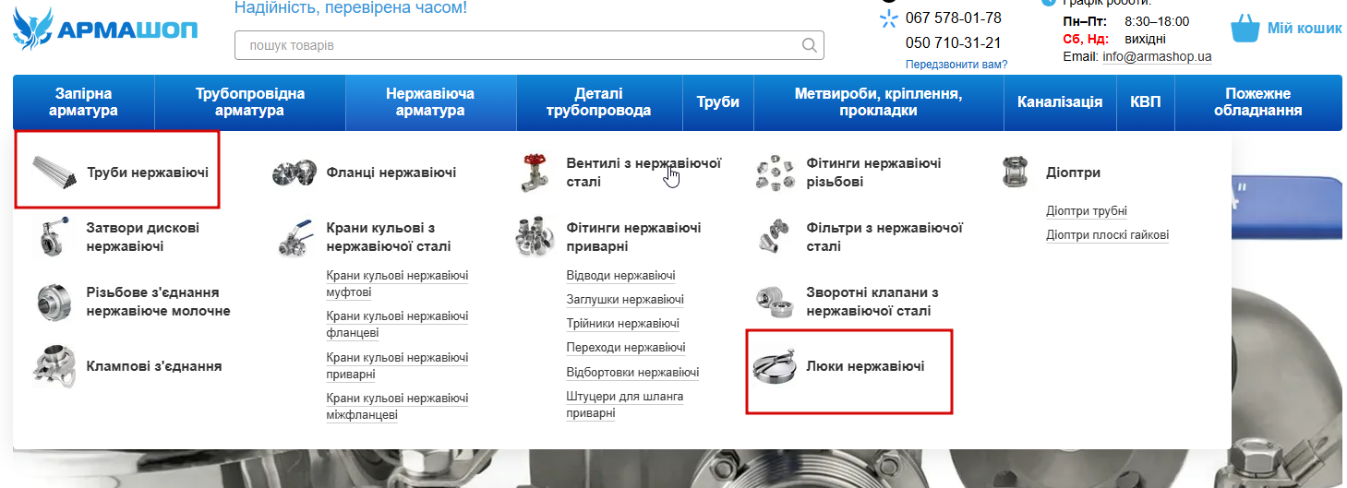Click the red-handled stainless valve image
This screenshot has width=1347, height=488.
[x=535, y=173]
